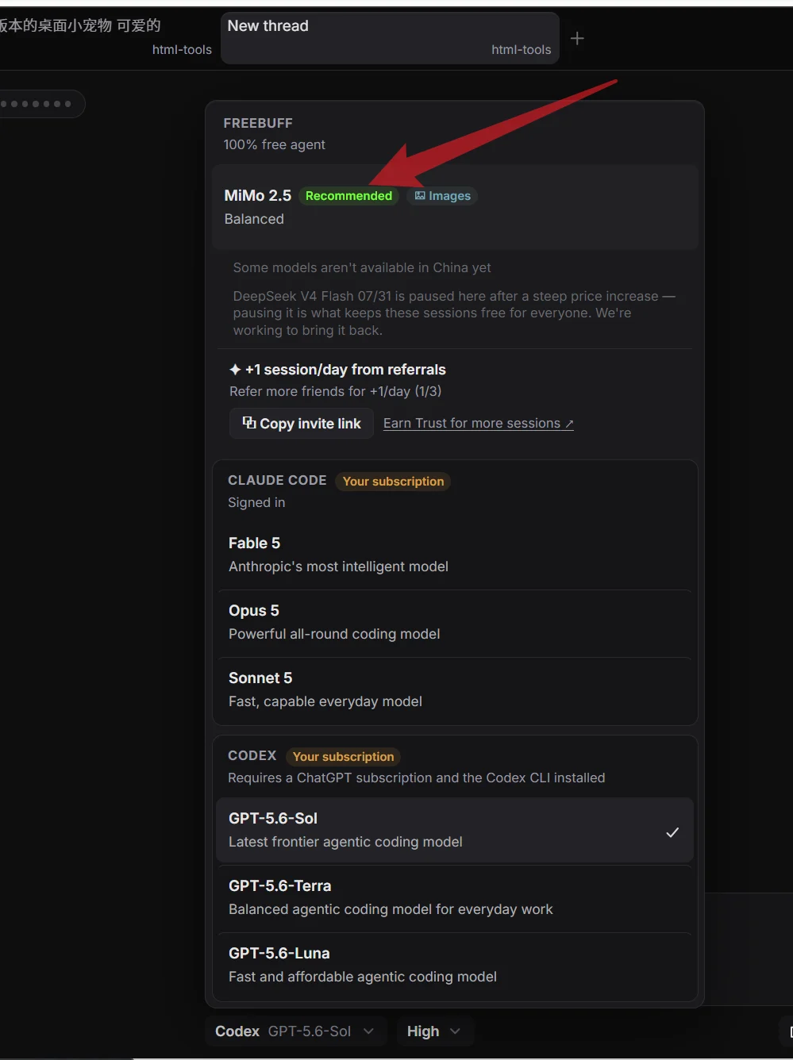This screenshot has width=793, height=1060.
Task: Open a new thread with the plus icon
Action: [577, 38]
